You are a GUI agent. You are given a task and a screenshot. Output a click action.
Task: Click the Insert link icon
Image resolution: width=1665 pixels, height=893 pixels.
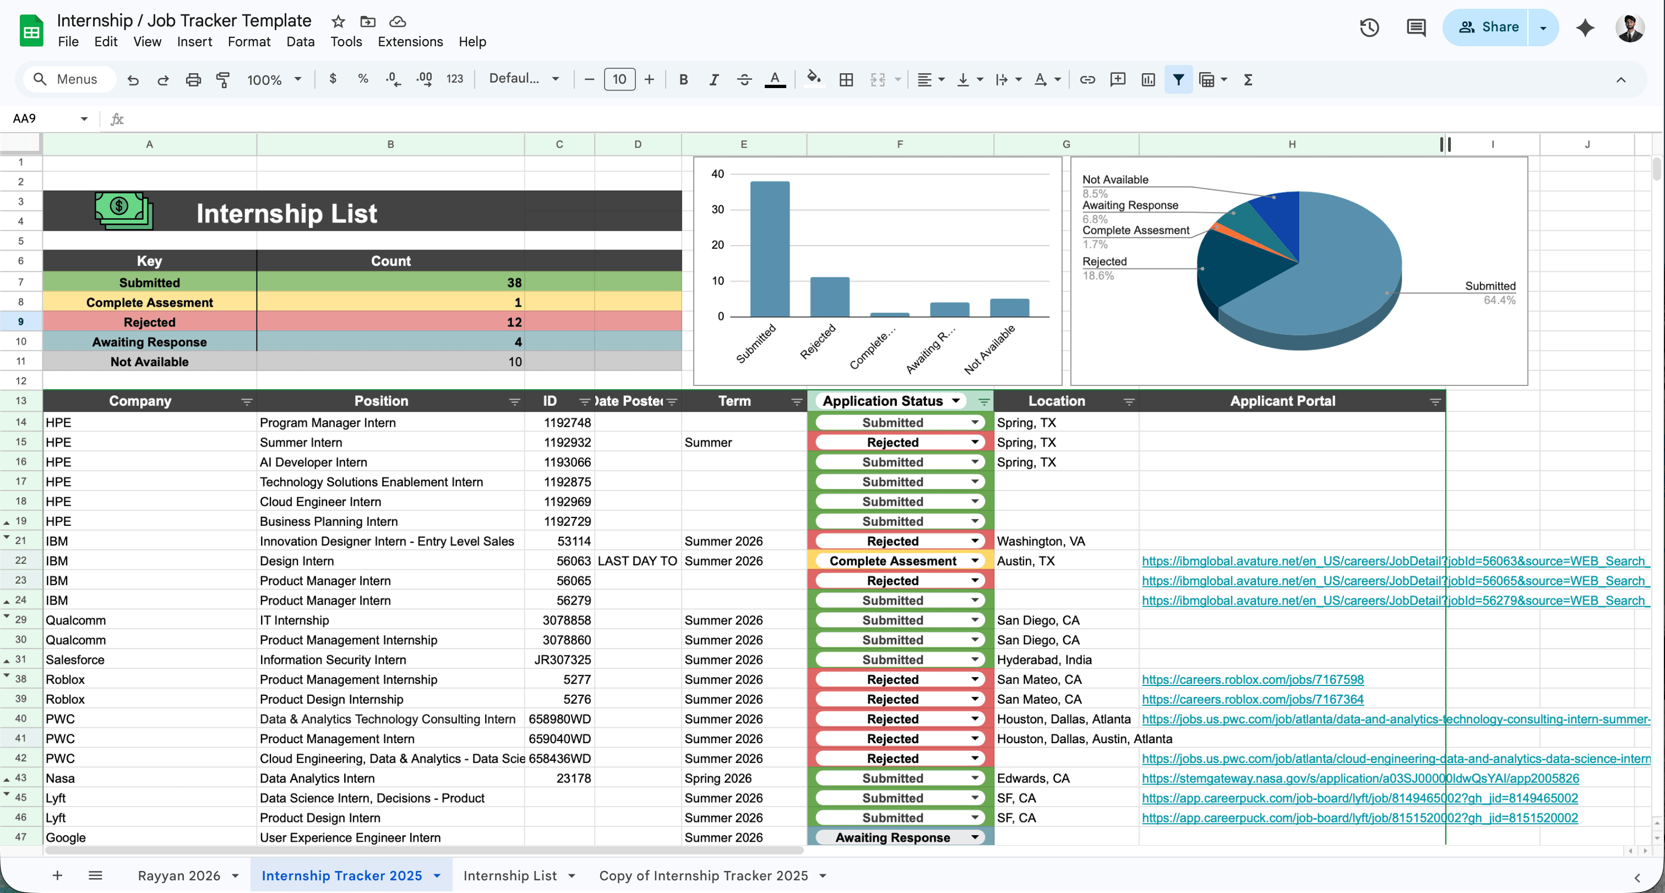point(1088,79)
